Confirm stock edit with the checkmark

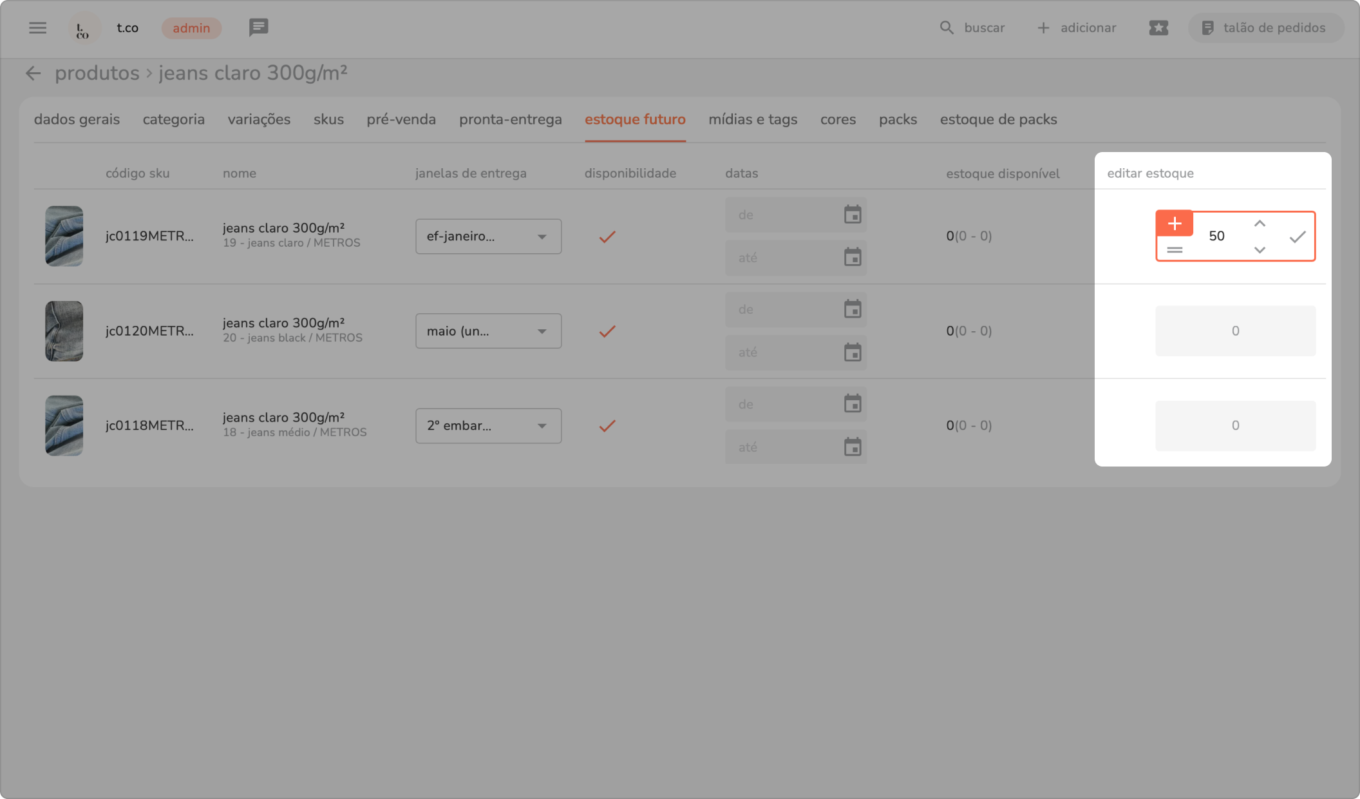[1298, 236]
